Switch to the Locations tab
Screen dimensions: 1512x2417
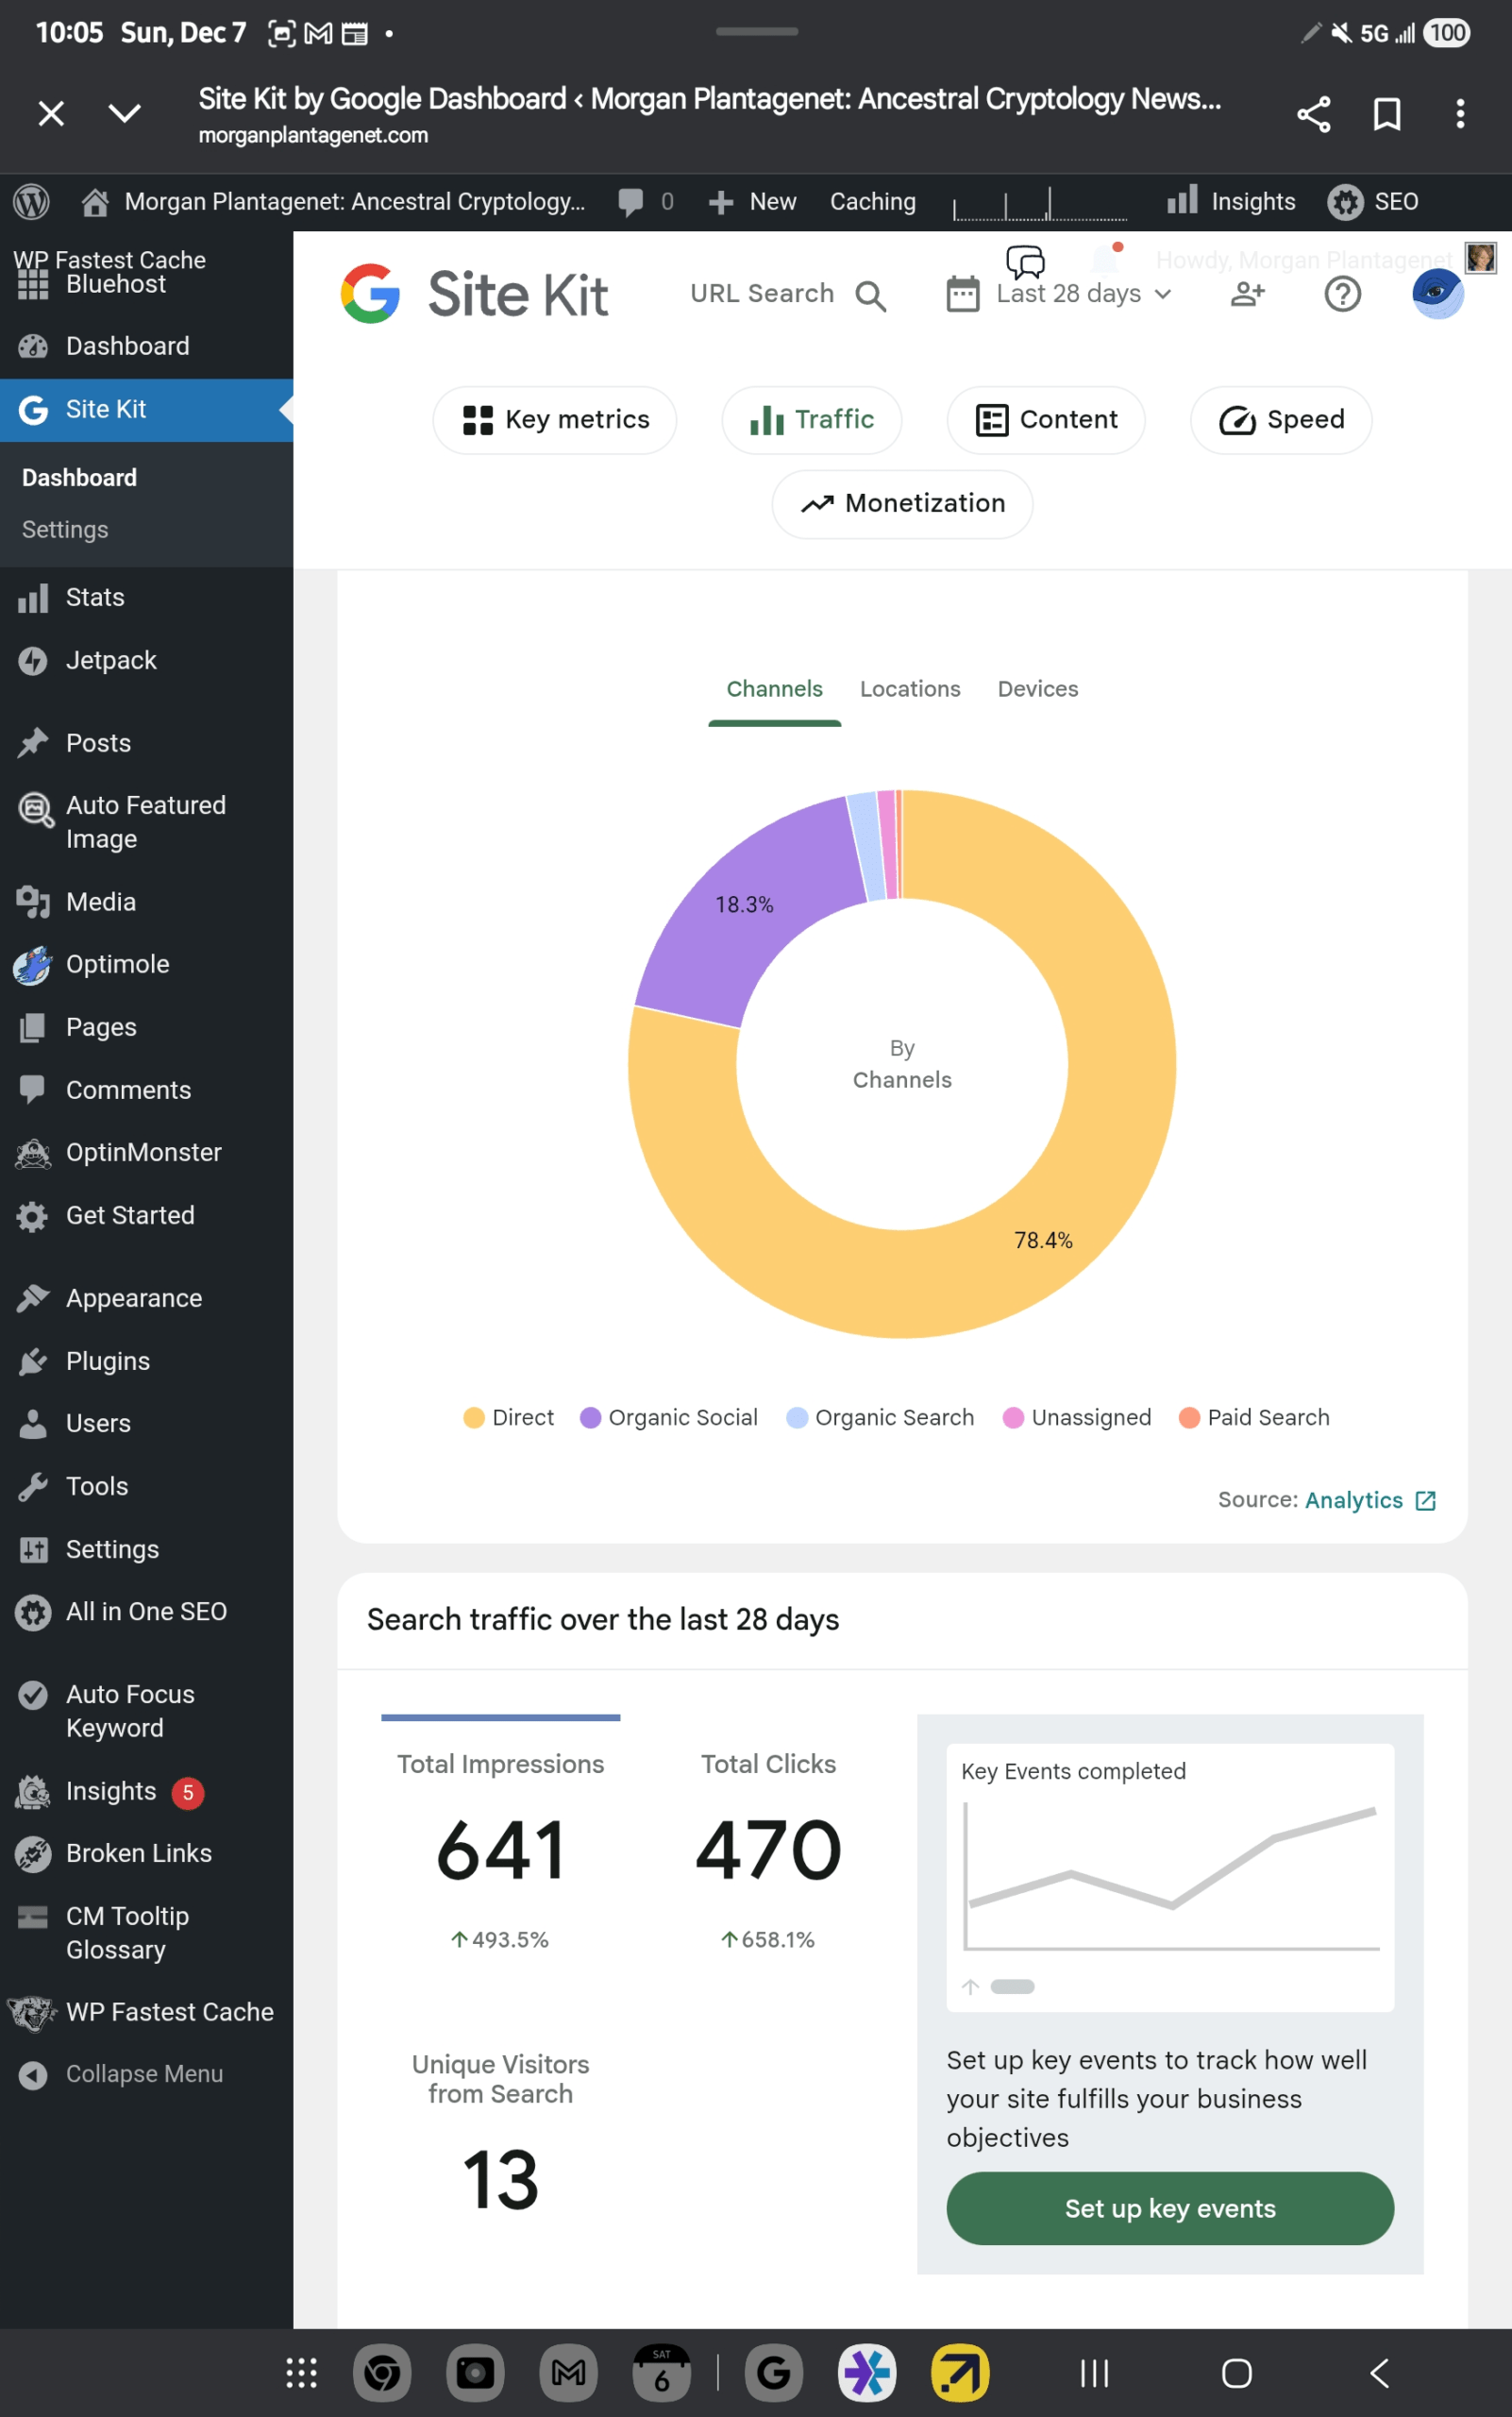909,689
